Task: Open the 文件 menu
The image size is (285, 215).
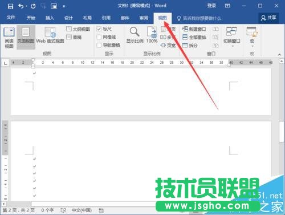Action: coord(11,18)
